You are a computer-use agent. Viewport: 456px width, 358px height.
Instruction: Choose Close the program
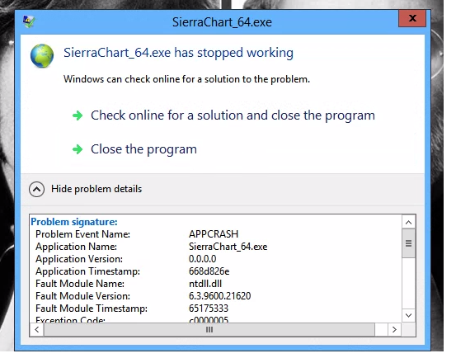point(143,149)
